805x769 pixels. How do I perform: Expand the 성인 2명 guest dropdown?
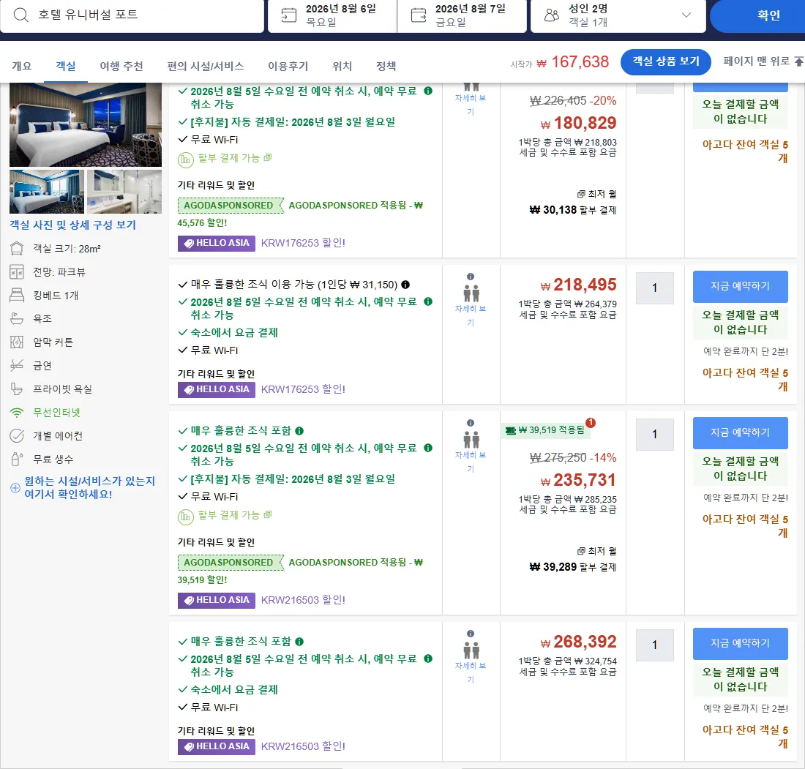(x=686, y=15)
